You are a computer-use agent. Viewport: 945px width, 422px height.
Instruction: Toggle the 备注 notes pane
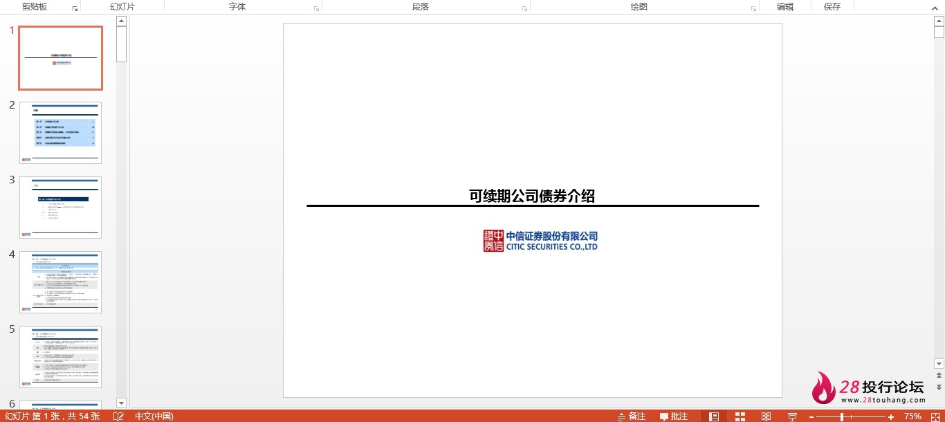click(632, 416)
